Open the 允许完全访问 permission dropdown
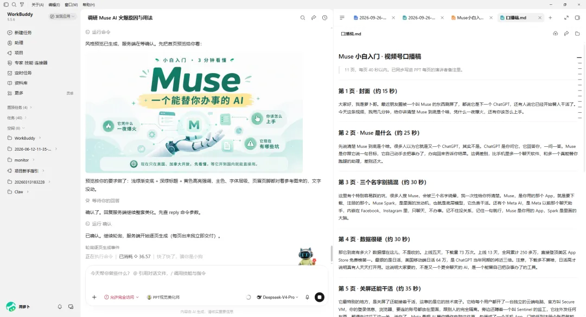 click(122, 297)
